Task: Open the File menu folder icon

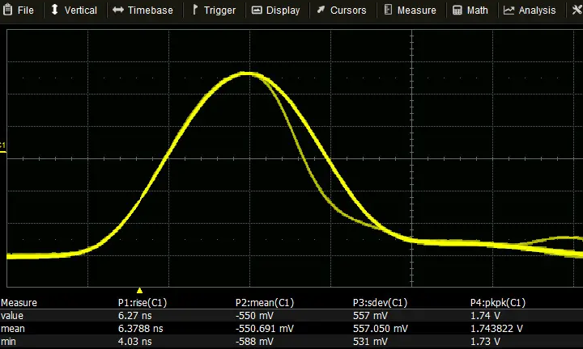Action: 7,11
